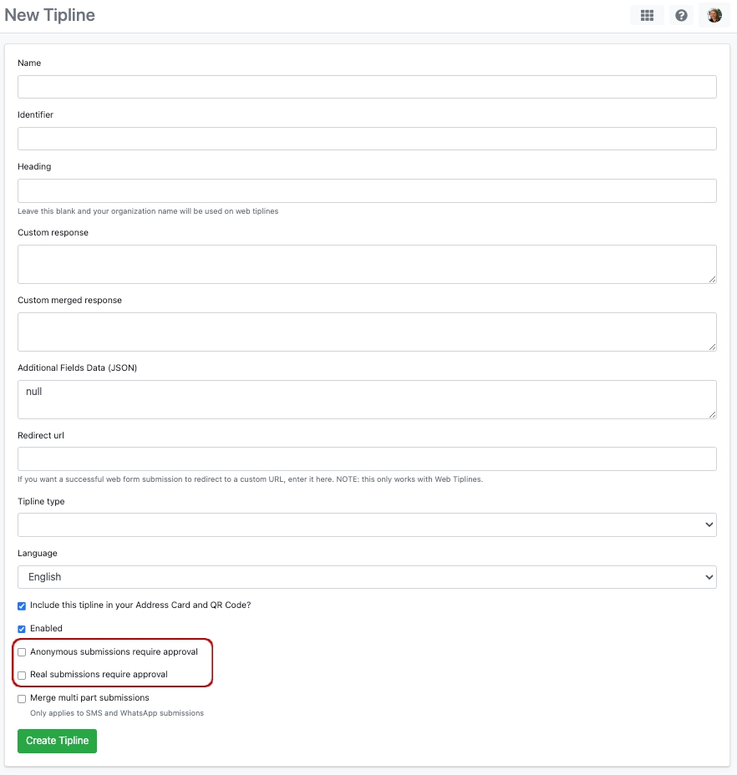Tick Merge multi part submissions checkbox

click(22, 698)
